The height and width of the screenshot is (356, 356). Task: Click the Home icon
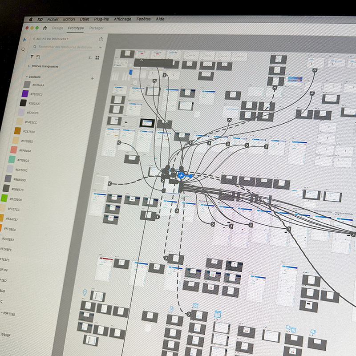(x=45, y=28)
